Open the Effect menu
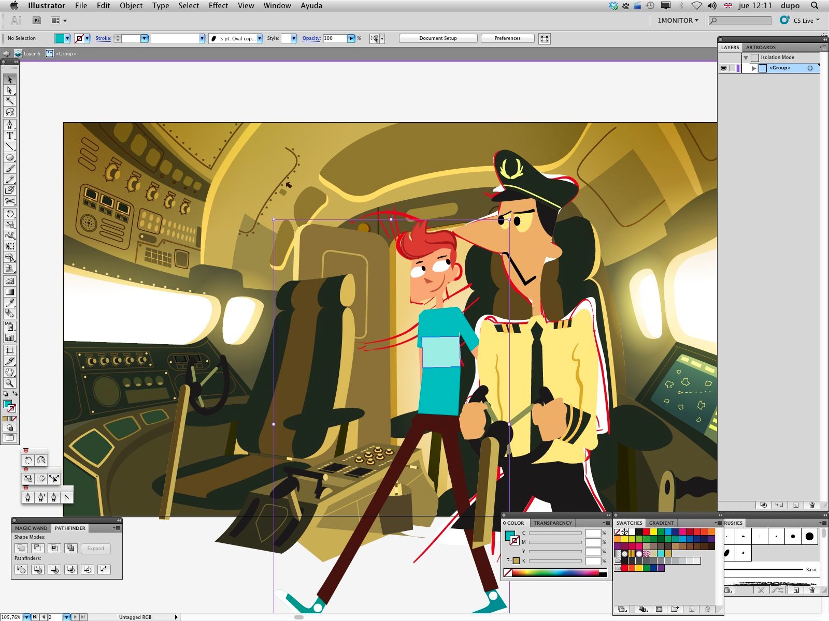Screen dimensions: 829x621 coord(218,6)
